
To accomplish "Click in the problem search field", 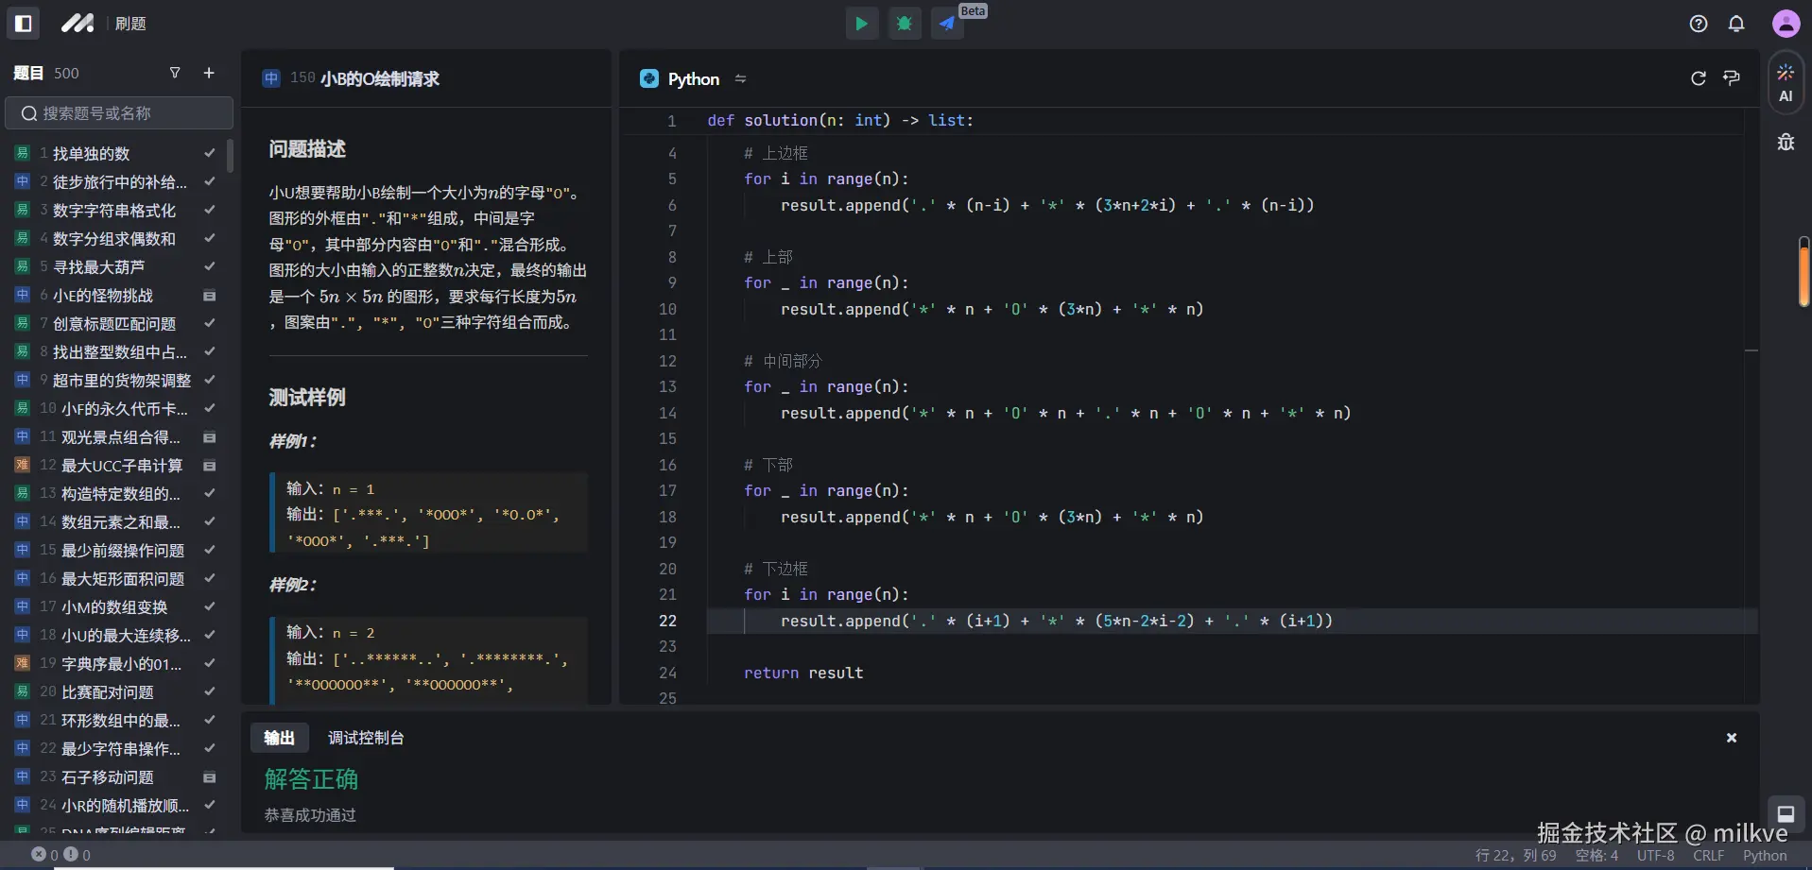I will [x=119, y=113].
